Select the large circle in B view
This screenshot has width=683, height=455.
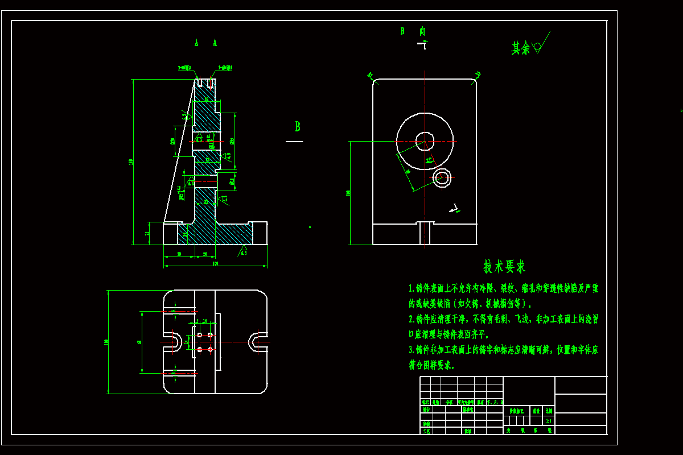pyautogui.click(x=425, y=141)
